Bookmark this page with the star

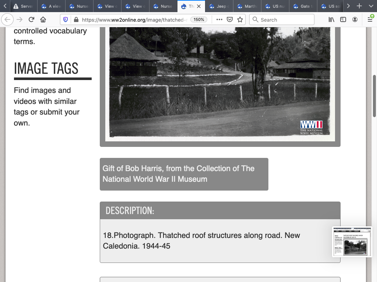tap(240, 20)
